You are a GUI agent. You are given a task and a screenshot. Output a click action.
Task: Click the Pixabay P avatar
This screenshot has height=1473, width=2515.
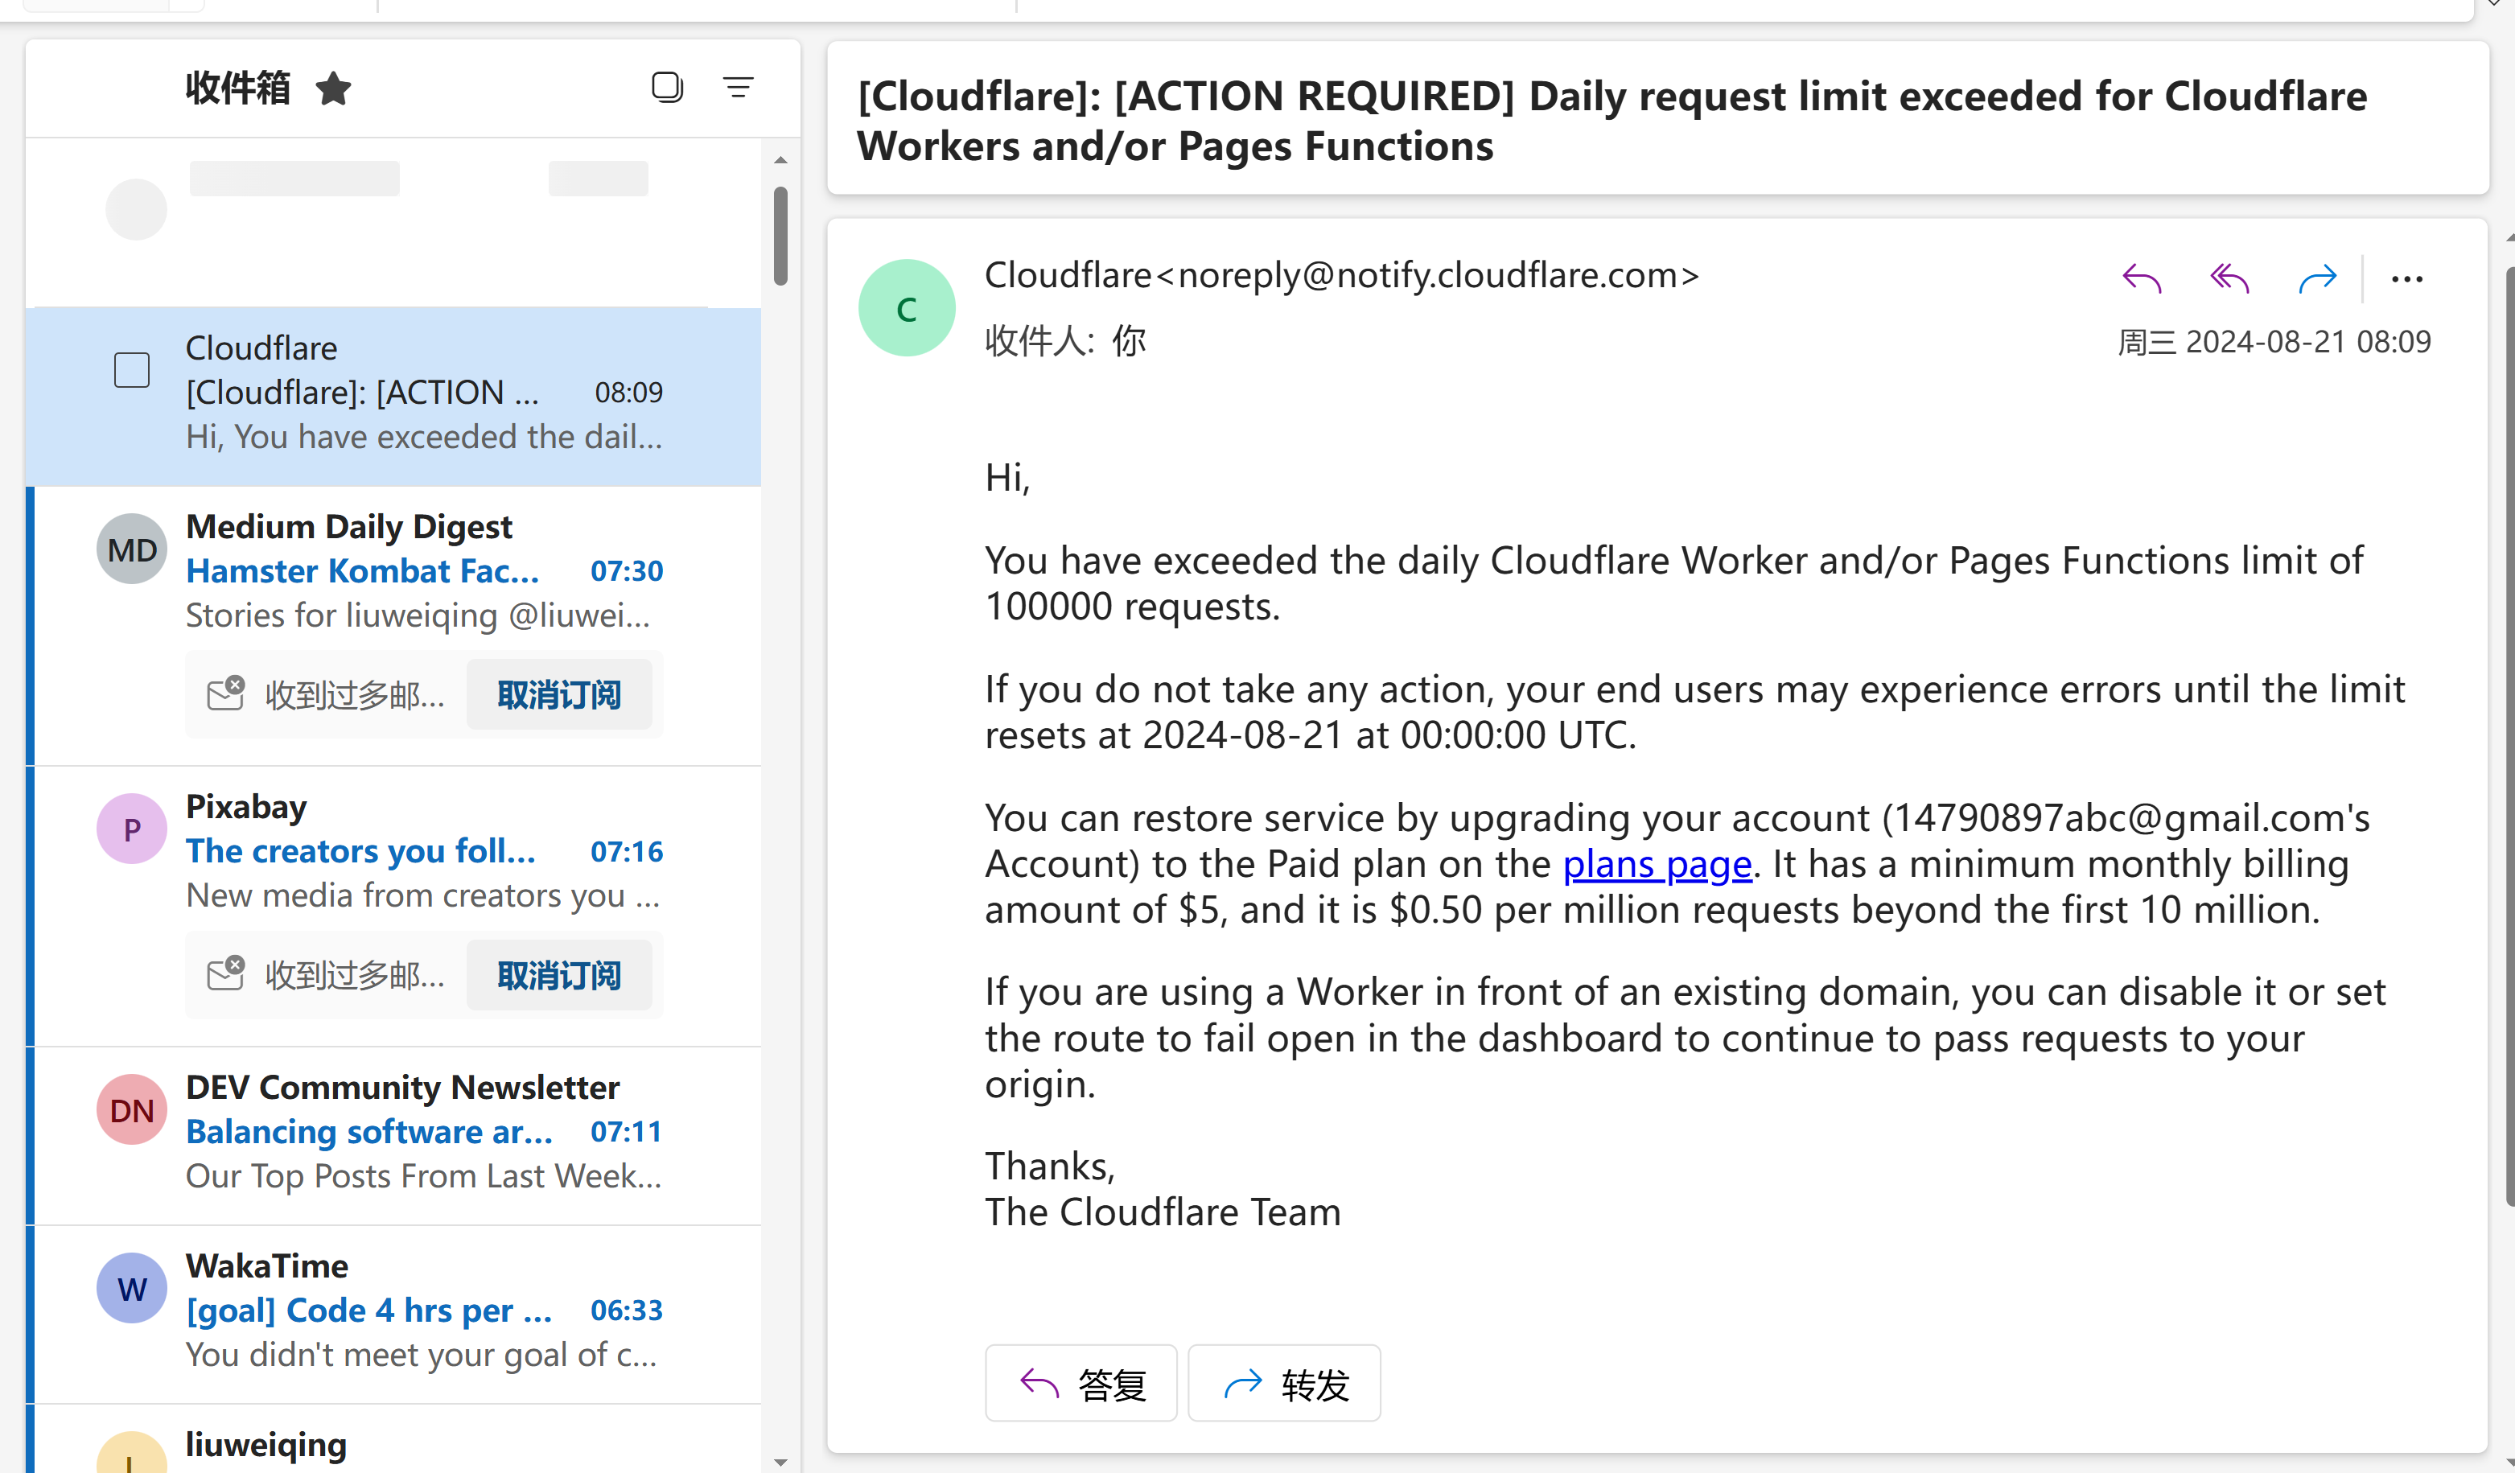click(132, 829)
